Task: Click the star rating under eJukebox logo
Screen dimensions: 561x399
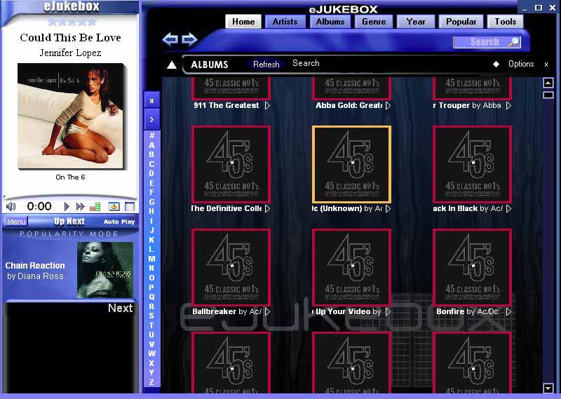Action: (72, 22)
